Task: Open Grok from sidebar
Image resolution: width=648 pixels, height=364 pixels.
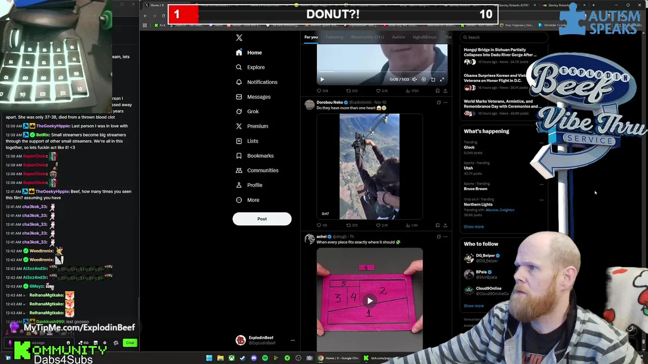Action: [247, 111]
